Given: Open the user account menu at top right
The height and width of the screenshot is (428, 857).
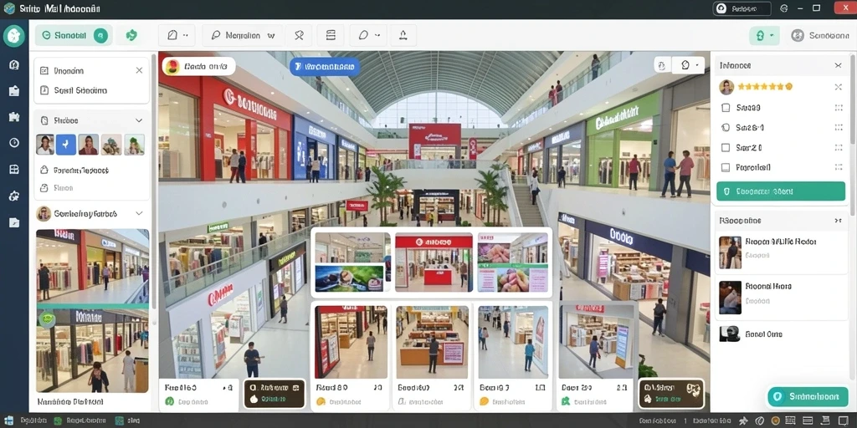Looking at the screenshot, I should (x=820, y=36).
